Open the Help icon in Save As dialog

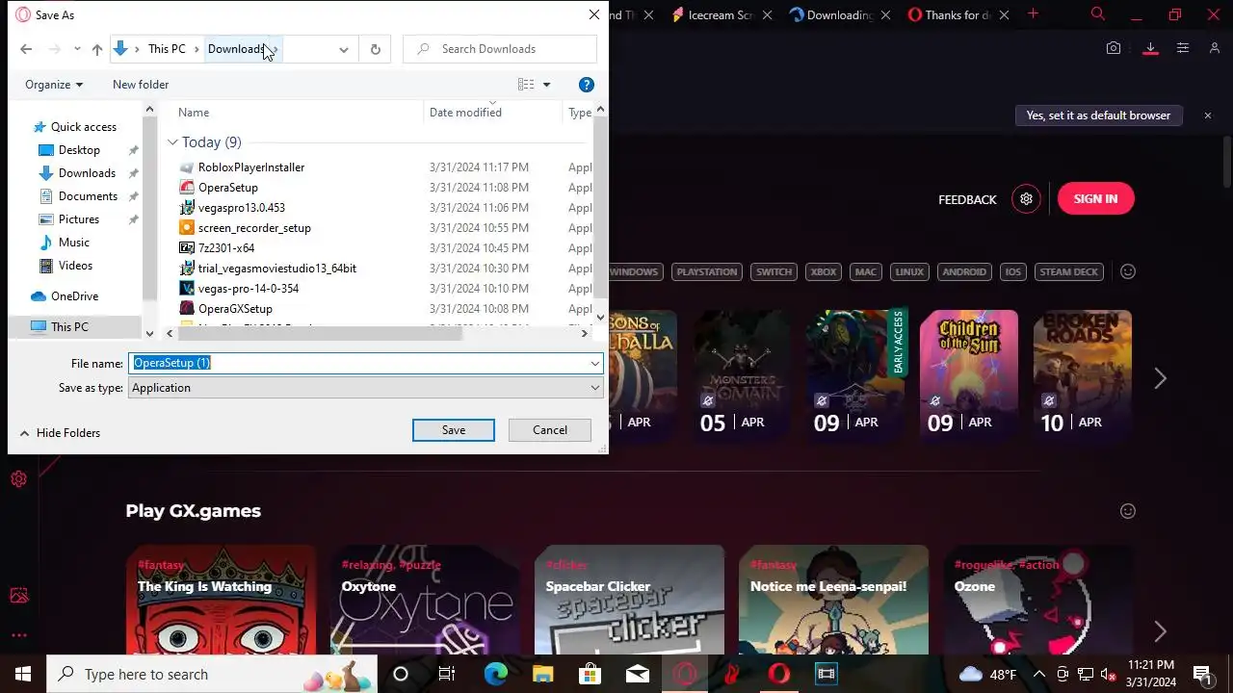point(586,85)
